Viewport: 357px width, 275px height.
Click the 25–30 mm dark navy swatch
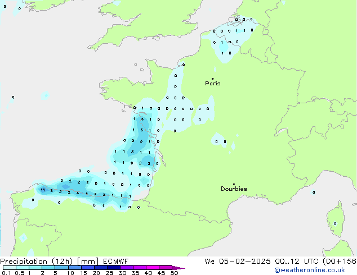[x=114, y=268]
